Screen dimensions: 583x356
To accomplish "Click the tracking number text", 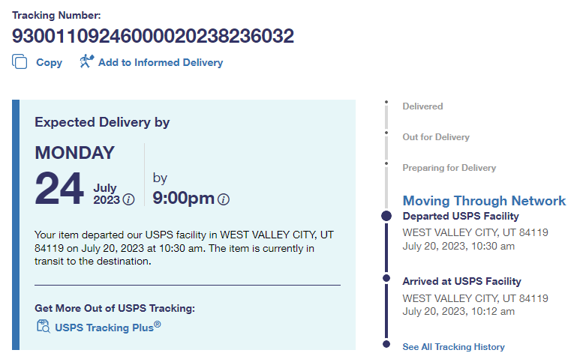I will pos(153,36).
